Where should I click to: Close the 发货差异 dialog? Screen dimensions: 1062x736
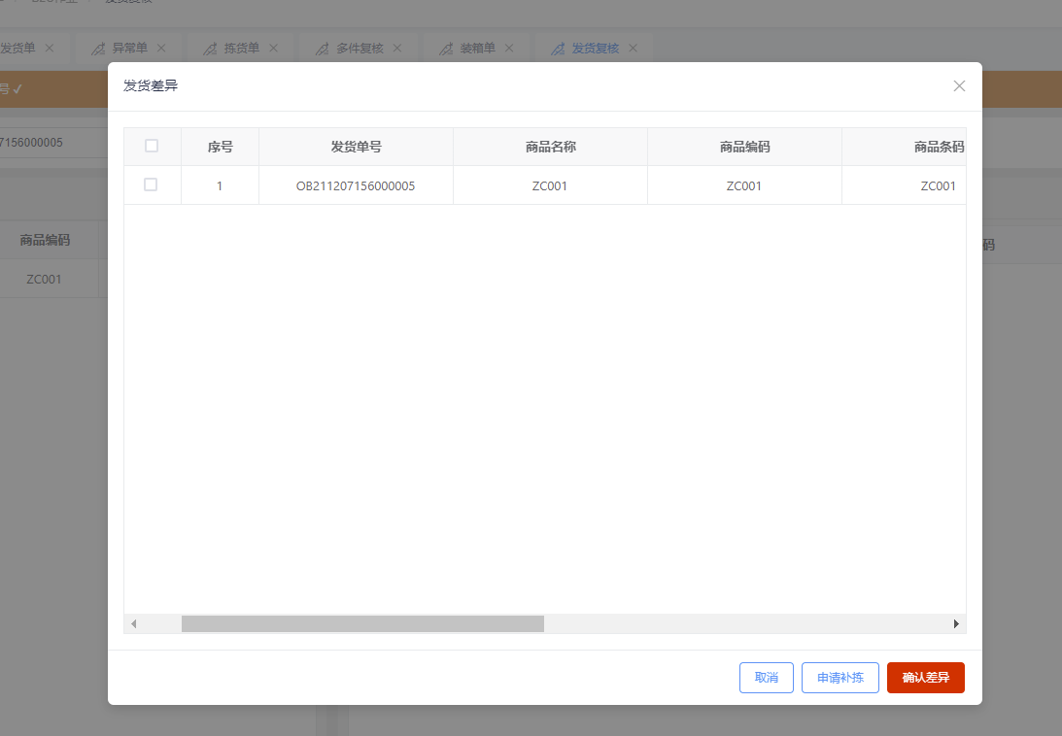pyautogui.click(x=959, y=86)
